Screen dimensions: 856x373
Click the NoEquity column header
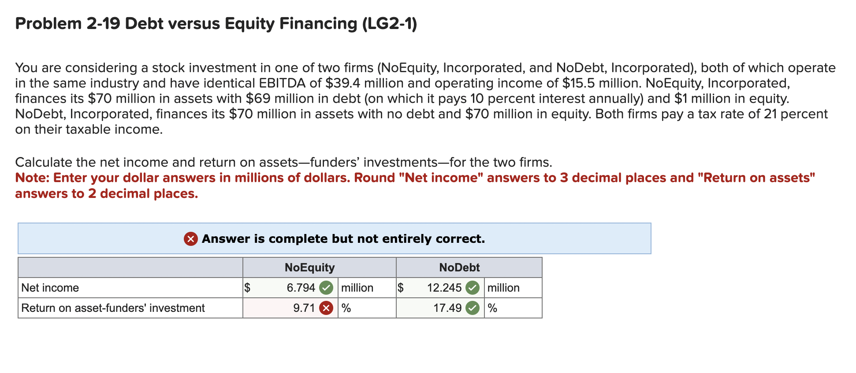(310, 267)
